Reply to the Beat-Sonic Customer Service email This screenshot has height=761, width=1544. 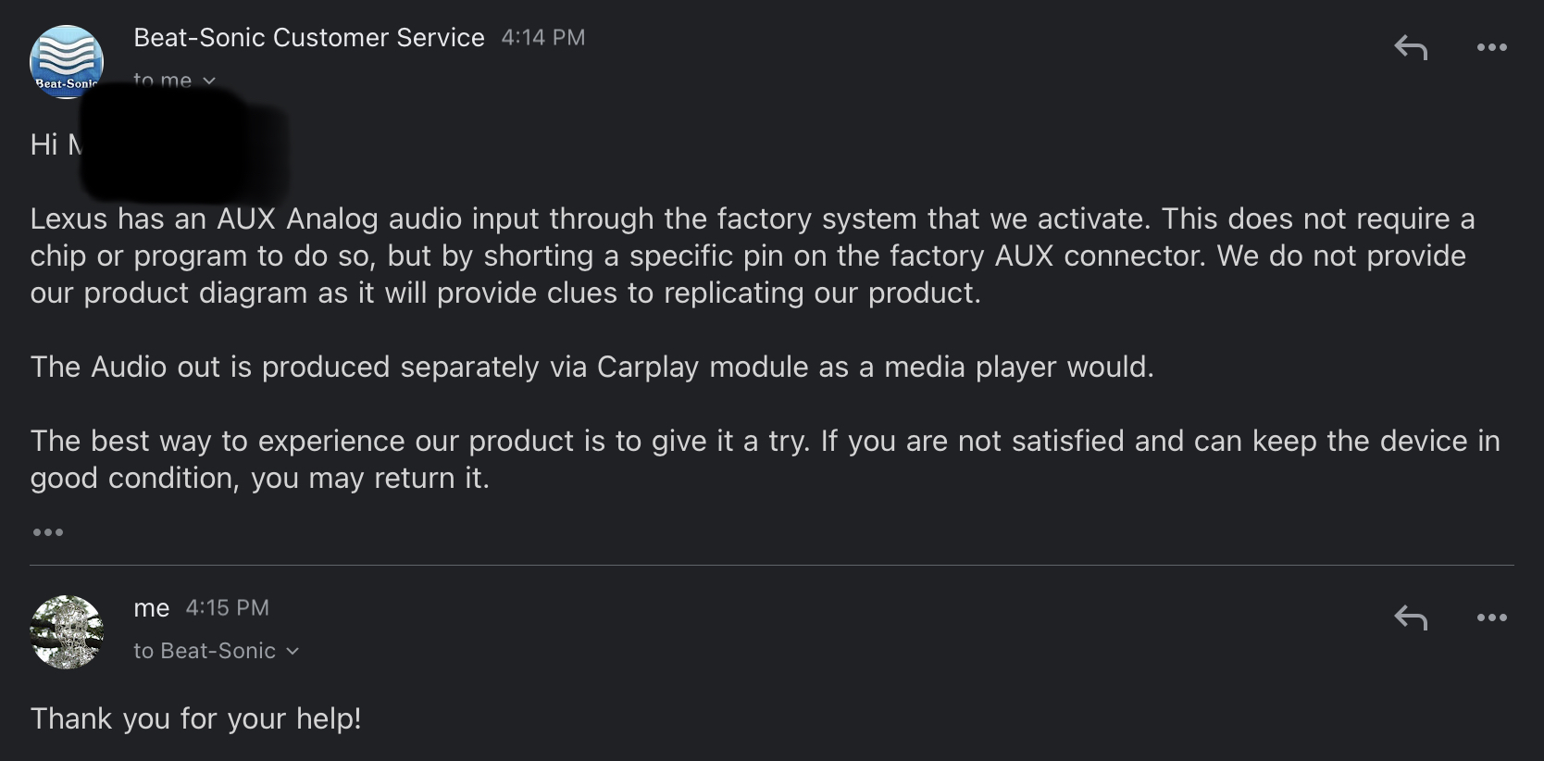coord(1411,47)
